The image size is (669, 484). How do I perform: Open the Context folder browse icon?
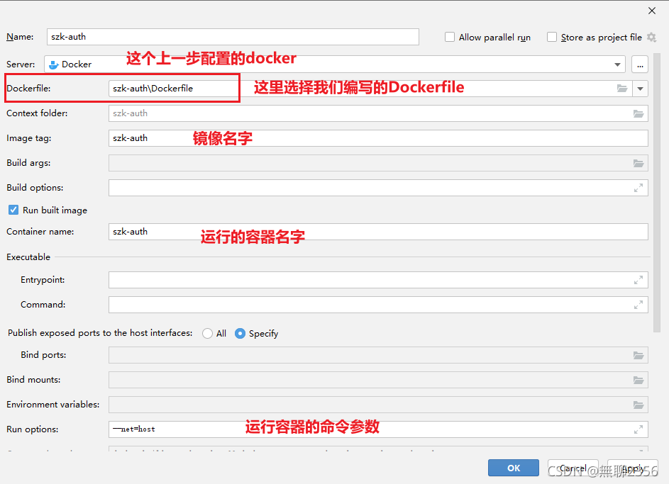(639, 113)
